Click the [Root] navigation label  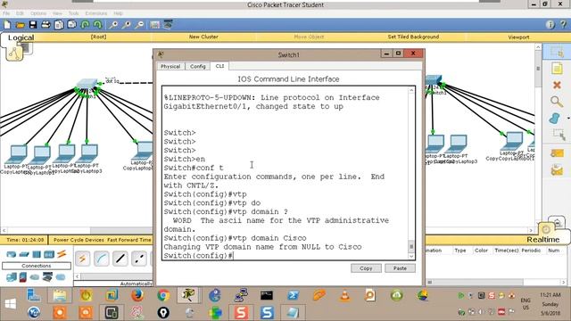pos(98,37)
